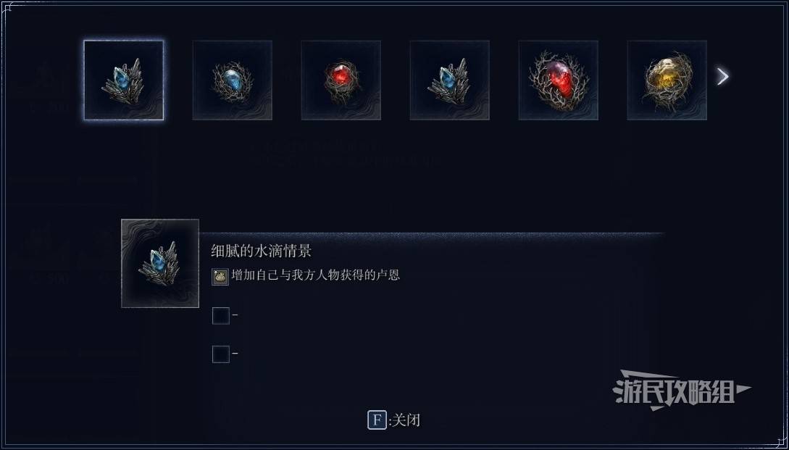
Task: Click the 关闭 close label
Action: click(406, 420)
